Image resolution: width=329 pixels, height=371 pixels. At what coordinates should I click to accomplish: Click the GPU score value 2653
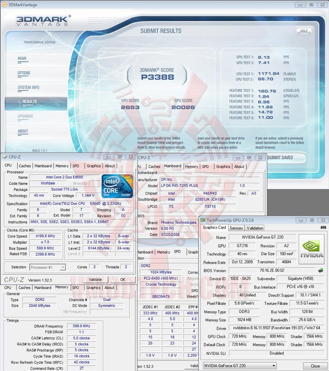[130, 107]
